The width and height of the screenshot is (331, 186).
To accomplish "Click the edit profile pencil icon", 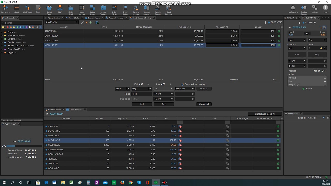I will point(82,22).
